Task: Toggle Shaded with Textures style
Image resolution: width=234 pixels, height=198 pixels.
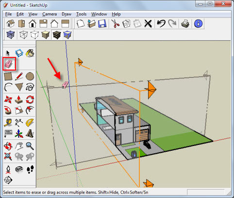Action: (57, 35)
